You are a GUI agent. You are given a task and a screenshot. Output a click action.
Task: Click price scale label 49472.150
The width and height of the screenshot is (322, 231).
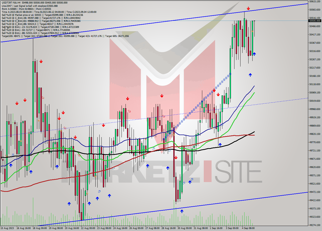point(315,192)
